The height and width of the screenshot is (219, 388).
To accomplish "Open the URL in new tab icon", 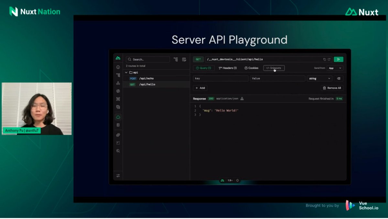I will coord(329,60).
